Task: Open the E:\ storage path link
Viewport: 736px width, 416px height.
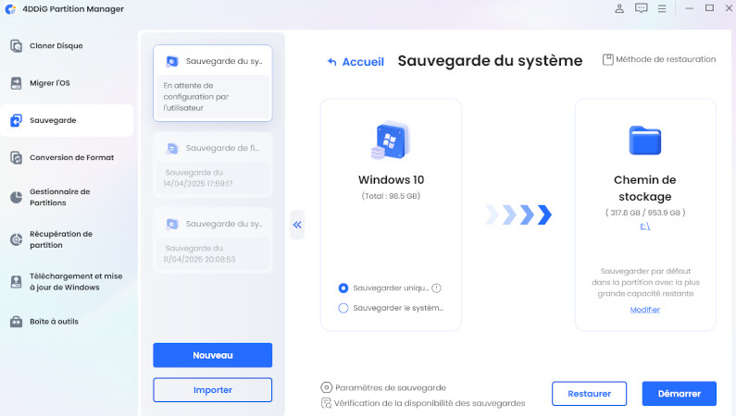Action: 645,226
